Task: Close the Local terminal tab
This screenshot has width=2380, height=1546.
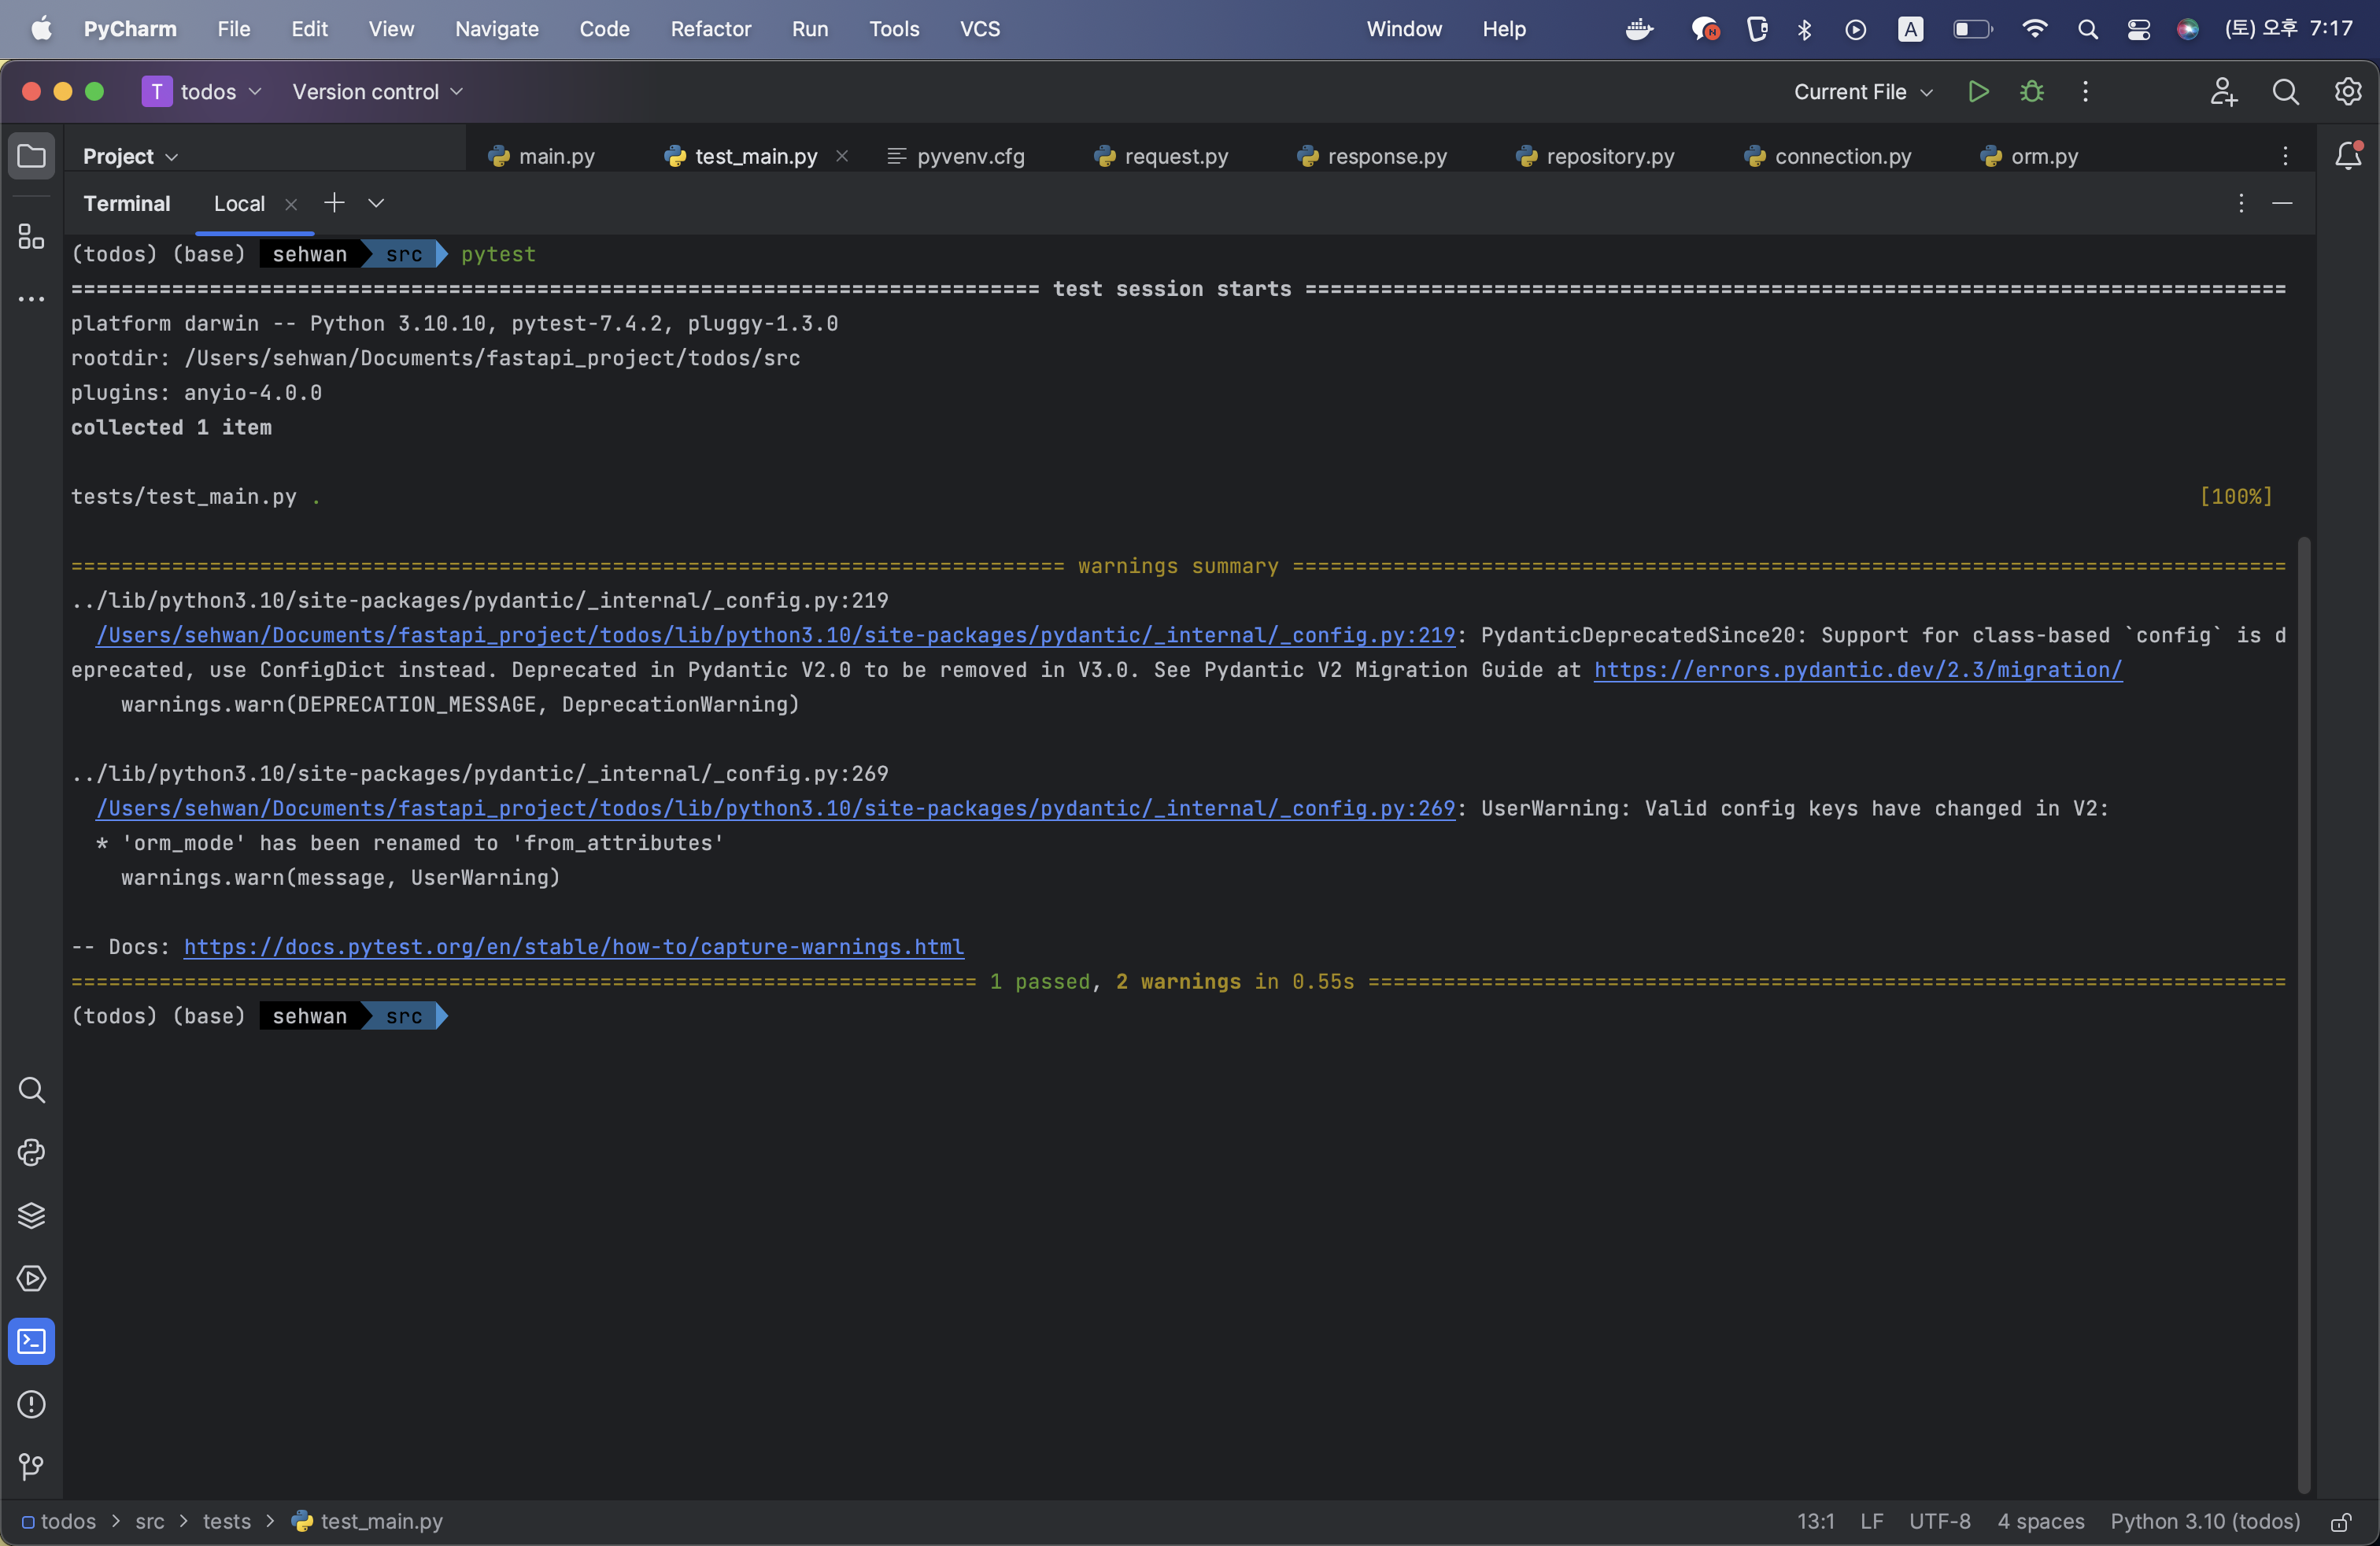Action: (x=291, y=204)
